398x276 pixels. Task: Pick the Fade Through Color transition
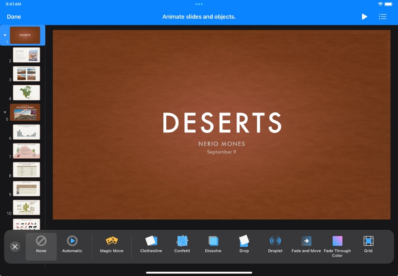coord(338,246)
